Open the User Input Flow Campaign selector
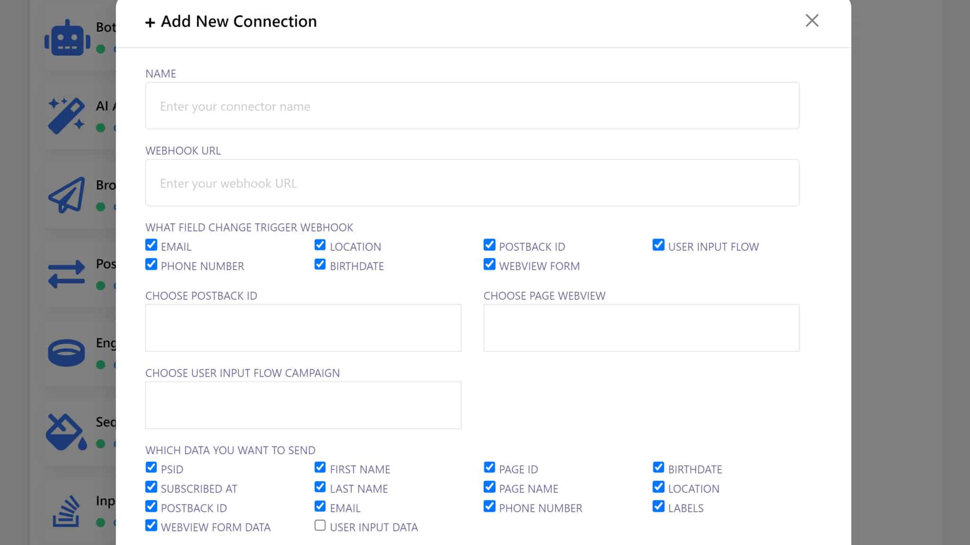970x545 pixels. tap(303, 405)
